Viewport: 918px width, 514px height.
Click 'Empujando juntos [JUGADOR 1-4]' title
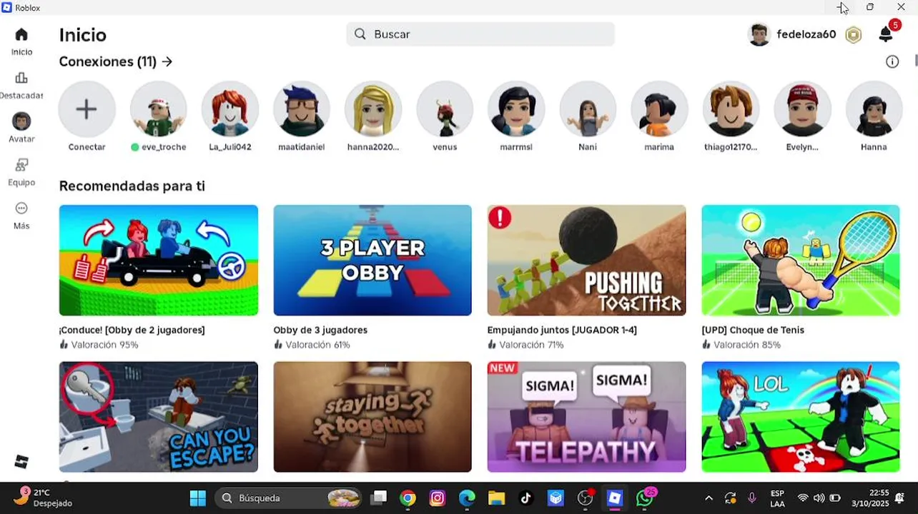(x=562, y=331)
